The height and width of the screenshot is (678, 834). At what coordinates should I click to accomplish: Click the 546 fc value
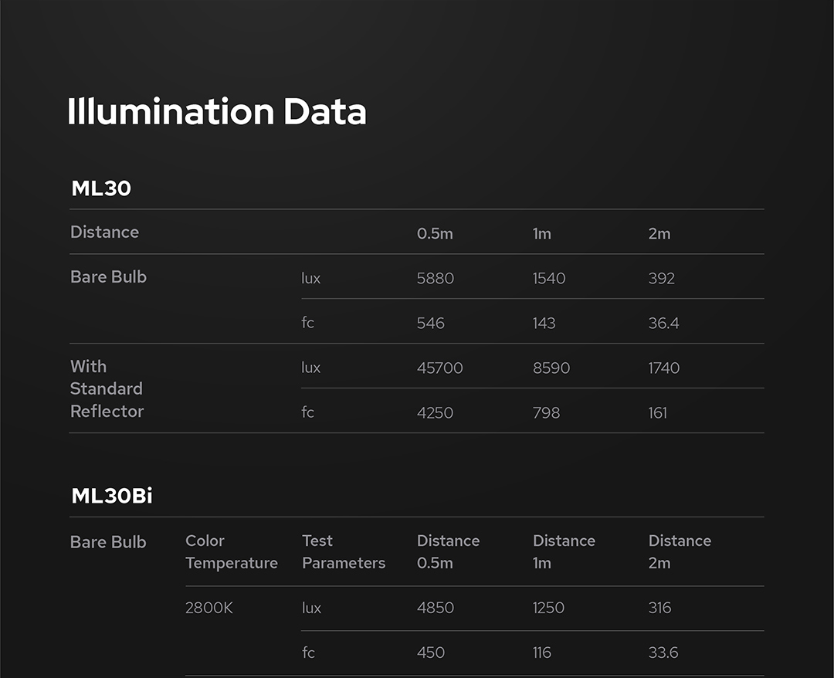430,323
